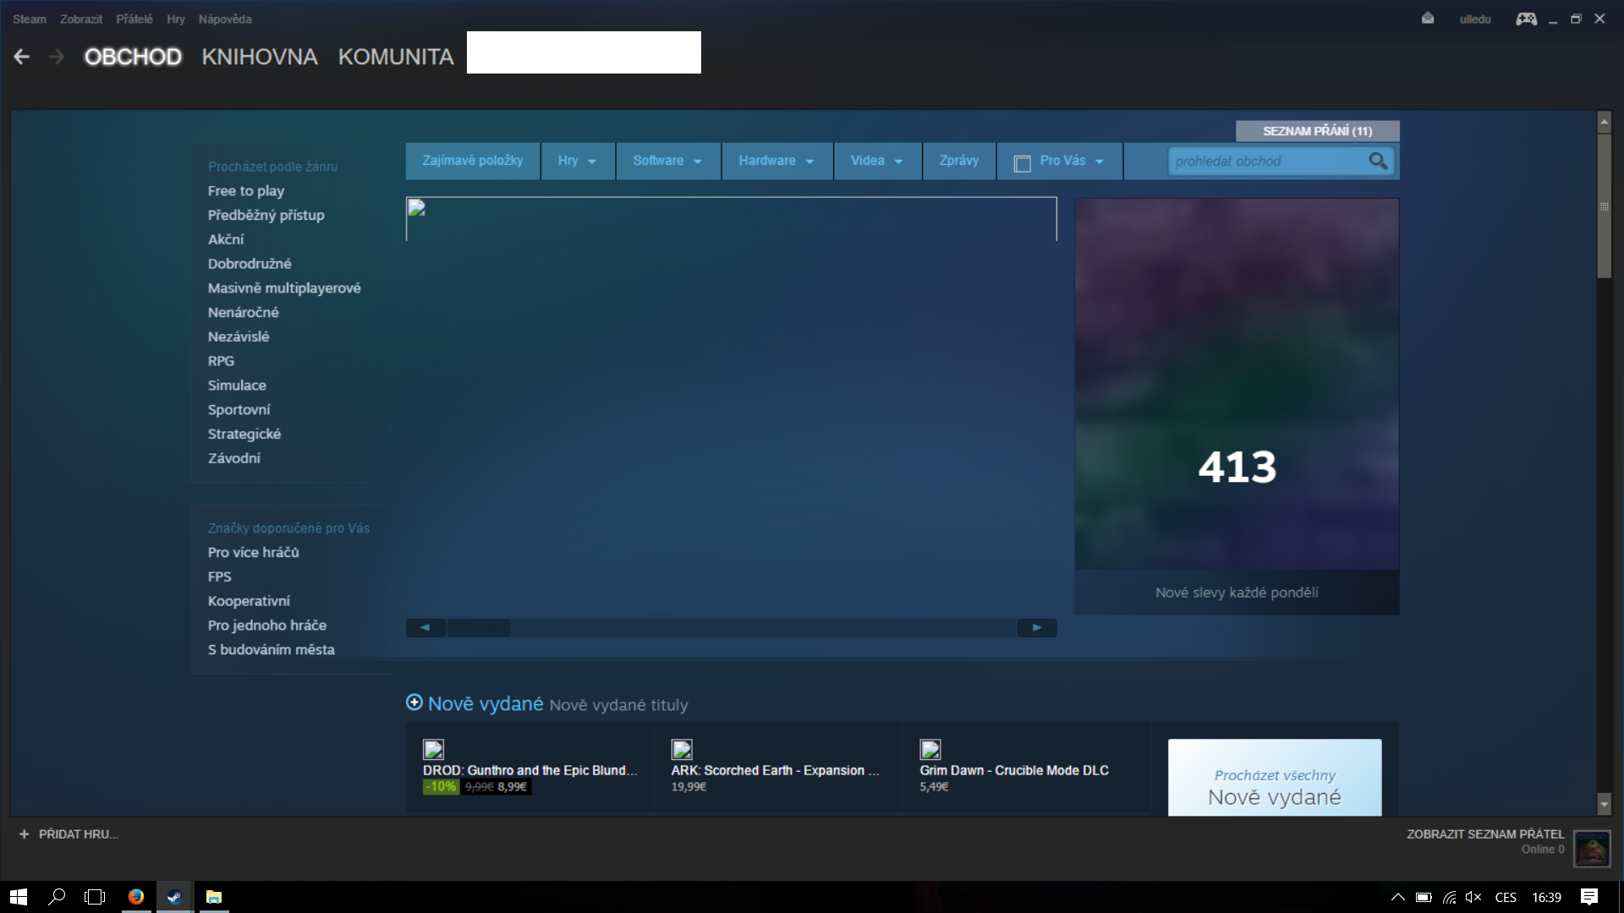Click the plus icon for Přidat hru
This screenshot has height=913, width=1624.
point(24,834)
